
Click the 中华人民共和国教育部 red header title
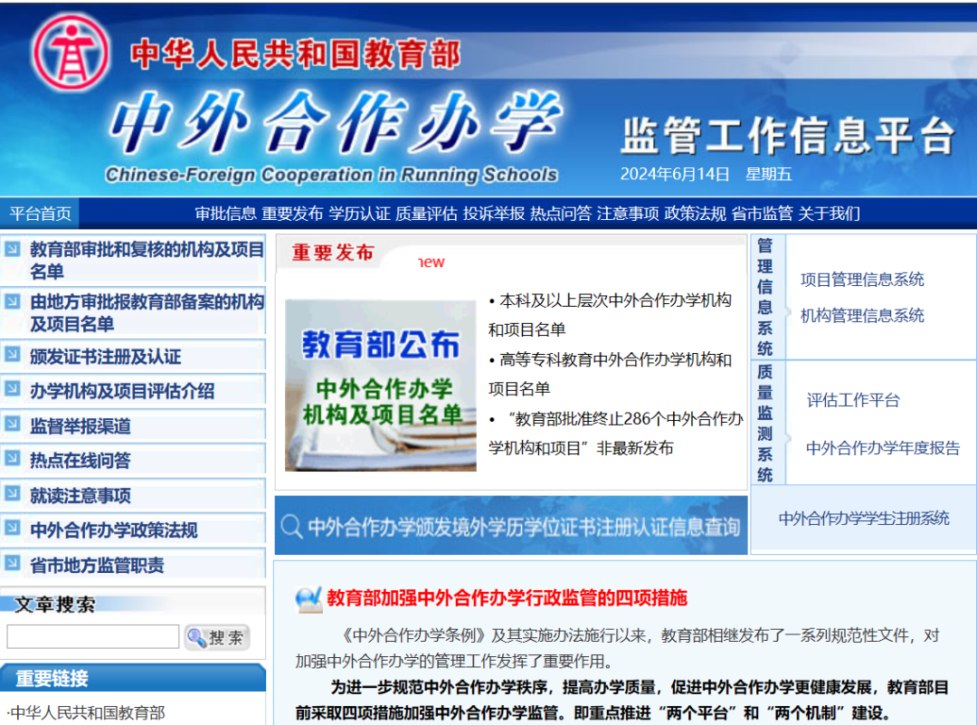(296, 54)
